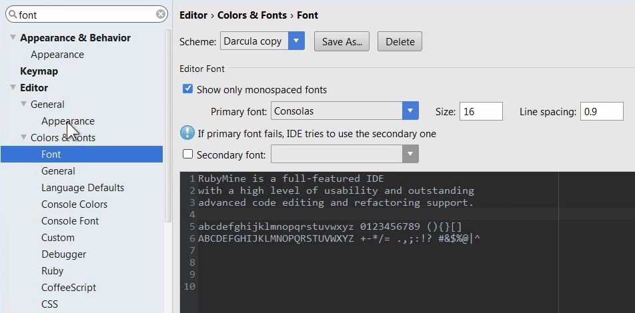Click preview line 'advanced code editing and refactoring'

tap(336, 202)
